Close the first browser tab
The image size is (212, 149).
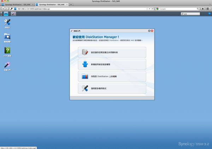pyautogui.click(x=33, y=5)
